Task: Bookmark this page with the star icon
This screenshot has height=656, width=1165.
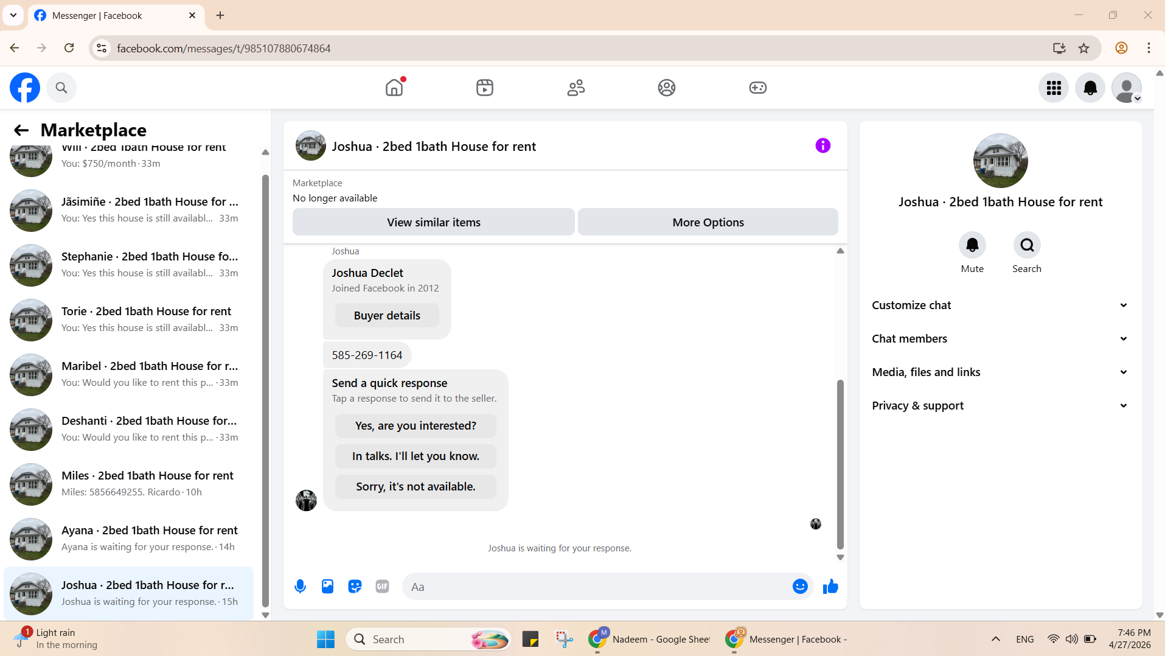Action: pos(1083,48)
